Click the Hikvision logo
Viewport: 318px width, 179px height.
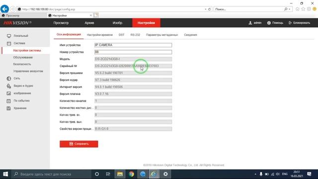tap(17, 23)
